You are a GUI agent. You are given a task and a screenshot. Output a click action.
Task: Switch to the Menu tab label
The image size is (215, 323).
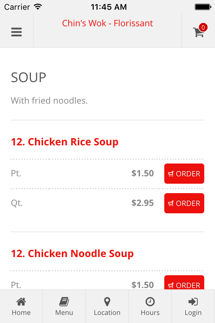(64, 313)
